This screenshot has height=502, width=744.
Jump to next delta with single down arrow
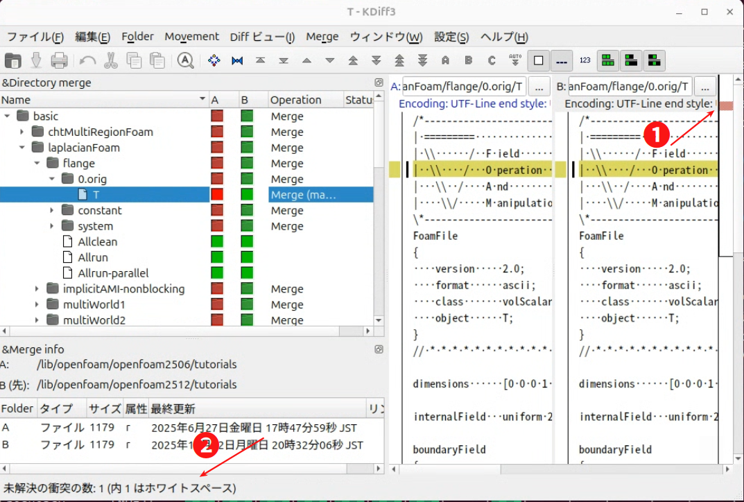coord(330,60)
